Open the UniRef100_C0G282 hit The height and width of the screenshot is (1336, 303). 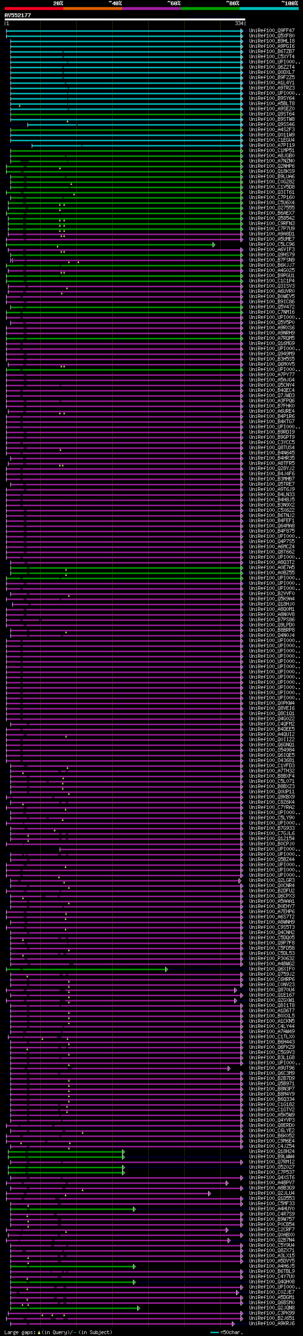click(272, 182)
